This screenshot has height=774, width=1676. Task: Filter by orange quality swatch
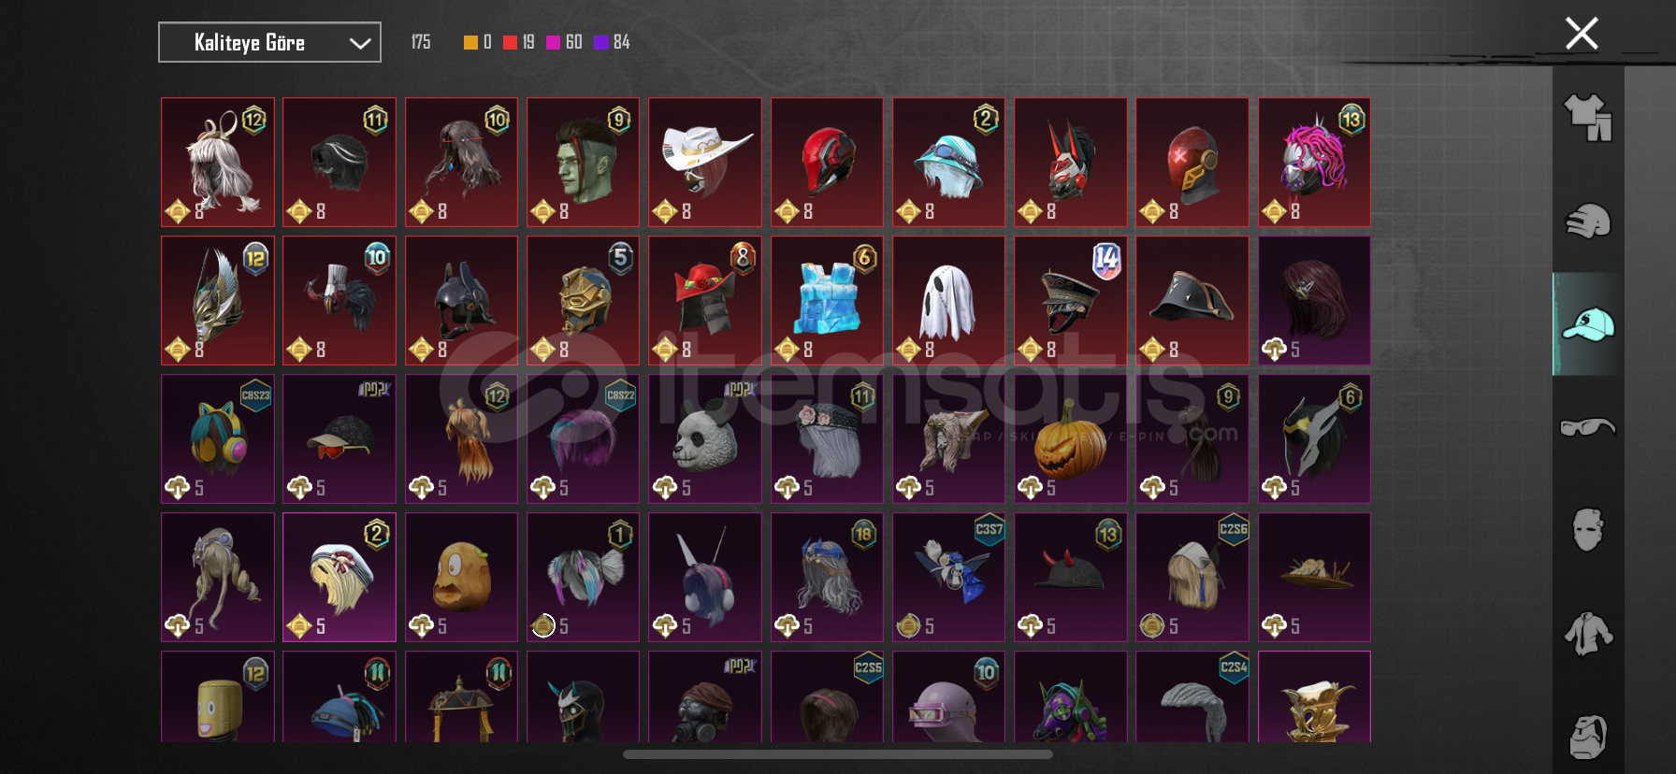(470, 42)
